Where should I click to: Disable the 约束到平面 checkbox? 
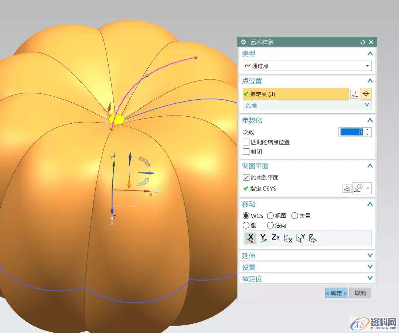246,177
